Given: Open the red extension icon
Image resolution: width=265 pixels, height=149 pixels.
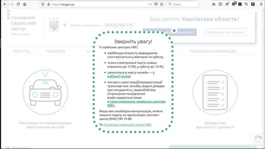Looking at the screenshot, I should 234,4.
